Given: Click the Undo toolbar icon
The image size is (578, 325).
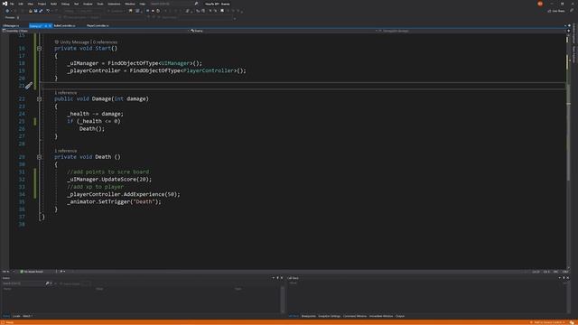Looking at the screenshot, I should 48,11.
